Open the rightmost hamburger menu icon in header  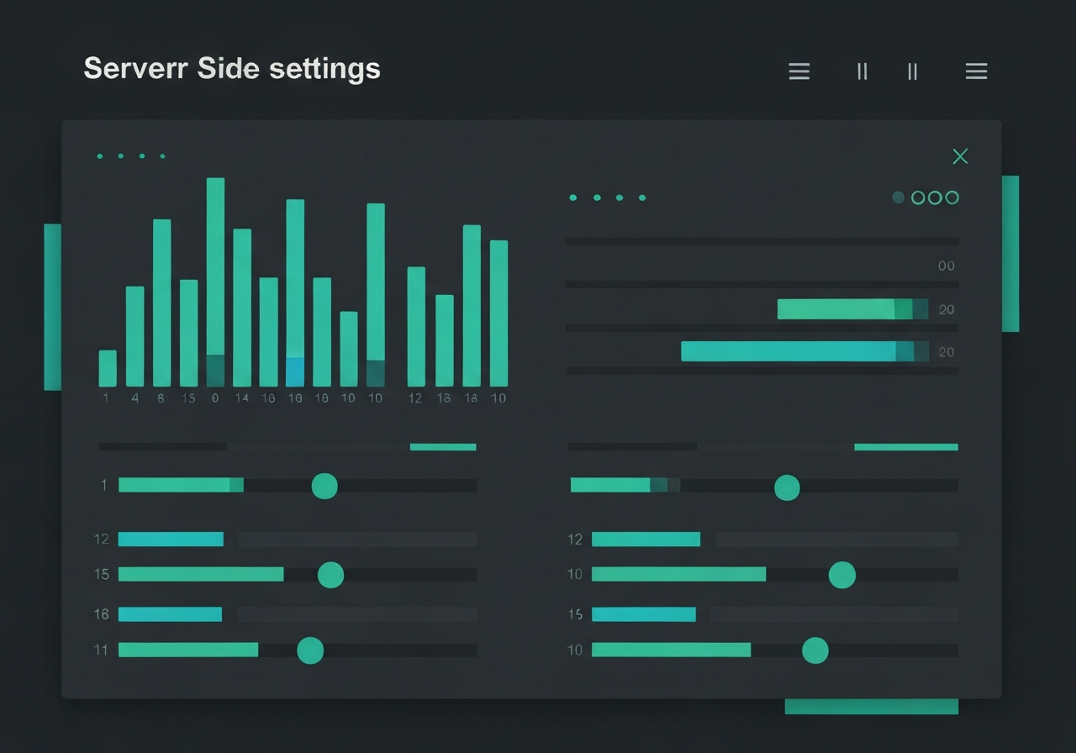click(976, 71)
